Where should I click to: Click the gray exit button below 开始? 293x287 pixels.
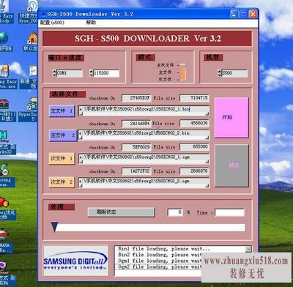[x=231, y=165]
